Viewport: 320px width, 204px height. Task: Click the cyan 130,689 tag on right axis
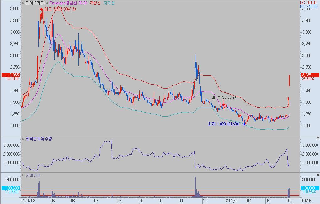(310, 188)
